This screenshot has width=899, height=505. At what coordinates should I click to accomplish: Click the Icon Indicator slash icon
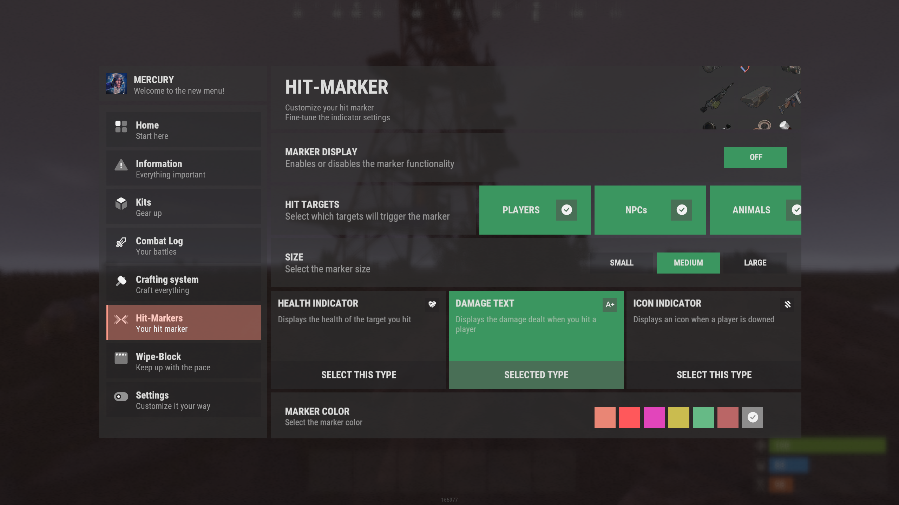click(788, 304)
